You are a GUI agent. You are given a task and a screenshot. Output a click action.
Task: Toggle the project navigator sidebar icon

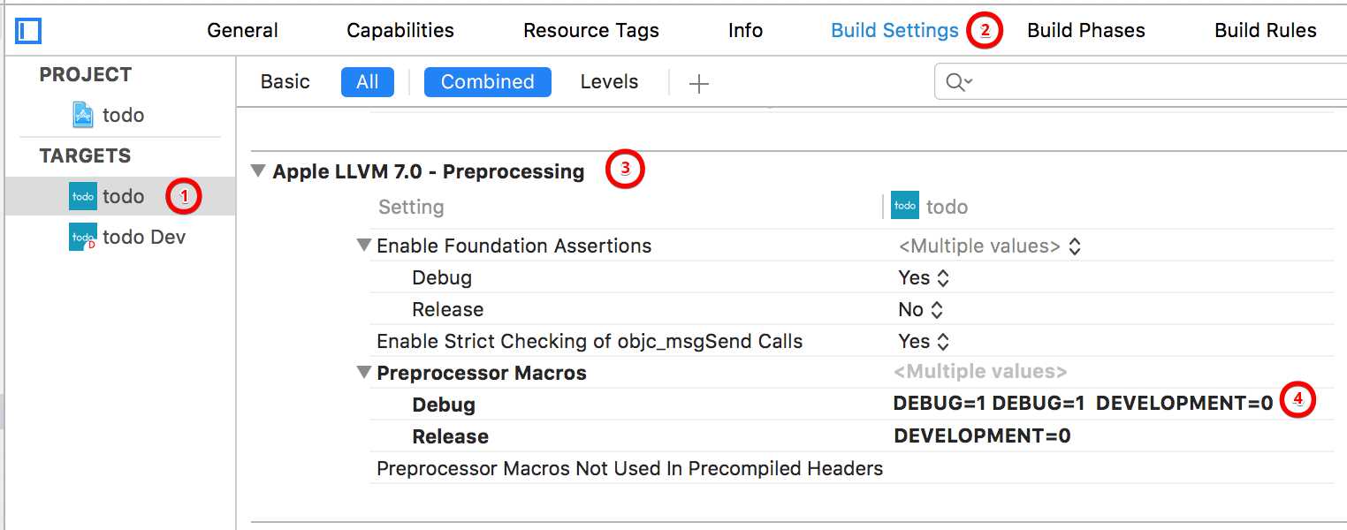[28, 32]
